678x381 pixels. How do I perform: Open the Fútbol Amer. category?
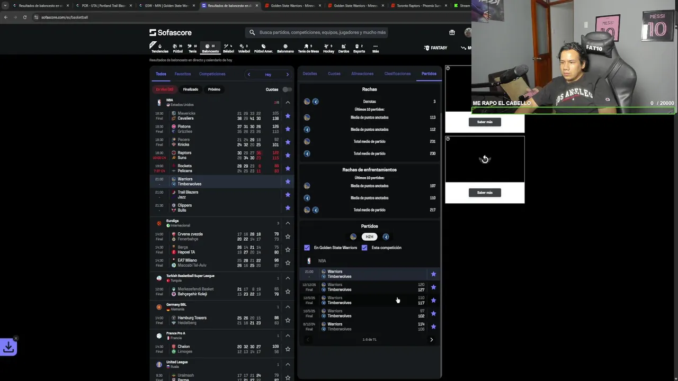(263, 48)
